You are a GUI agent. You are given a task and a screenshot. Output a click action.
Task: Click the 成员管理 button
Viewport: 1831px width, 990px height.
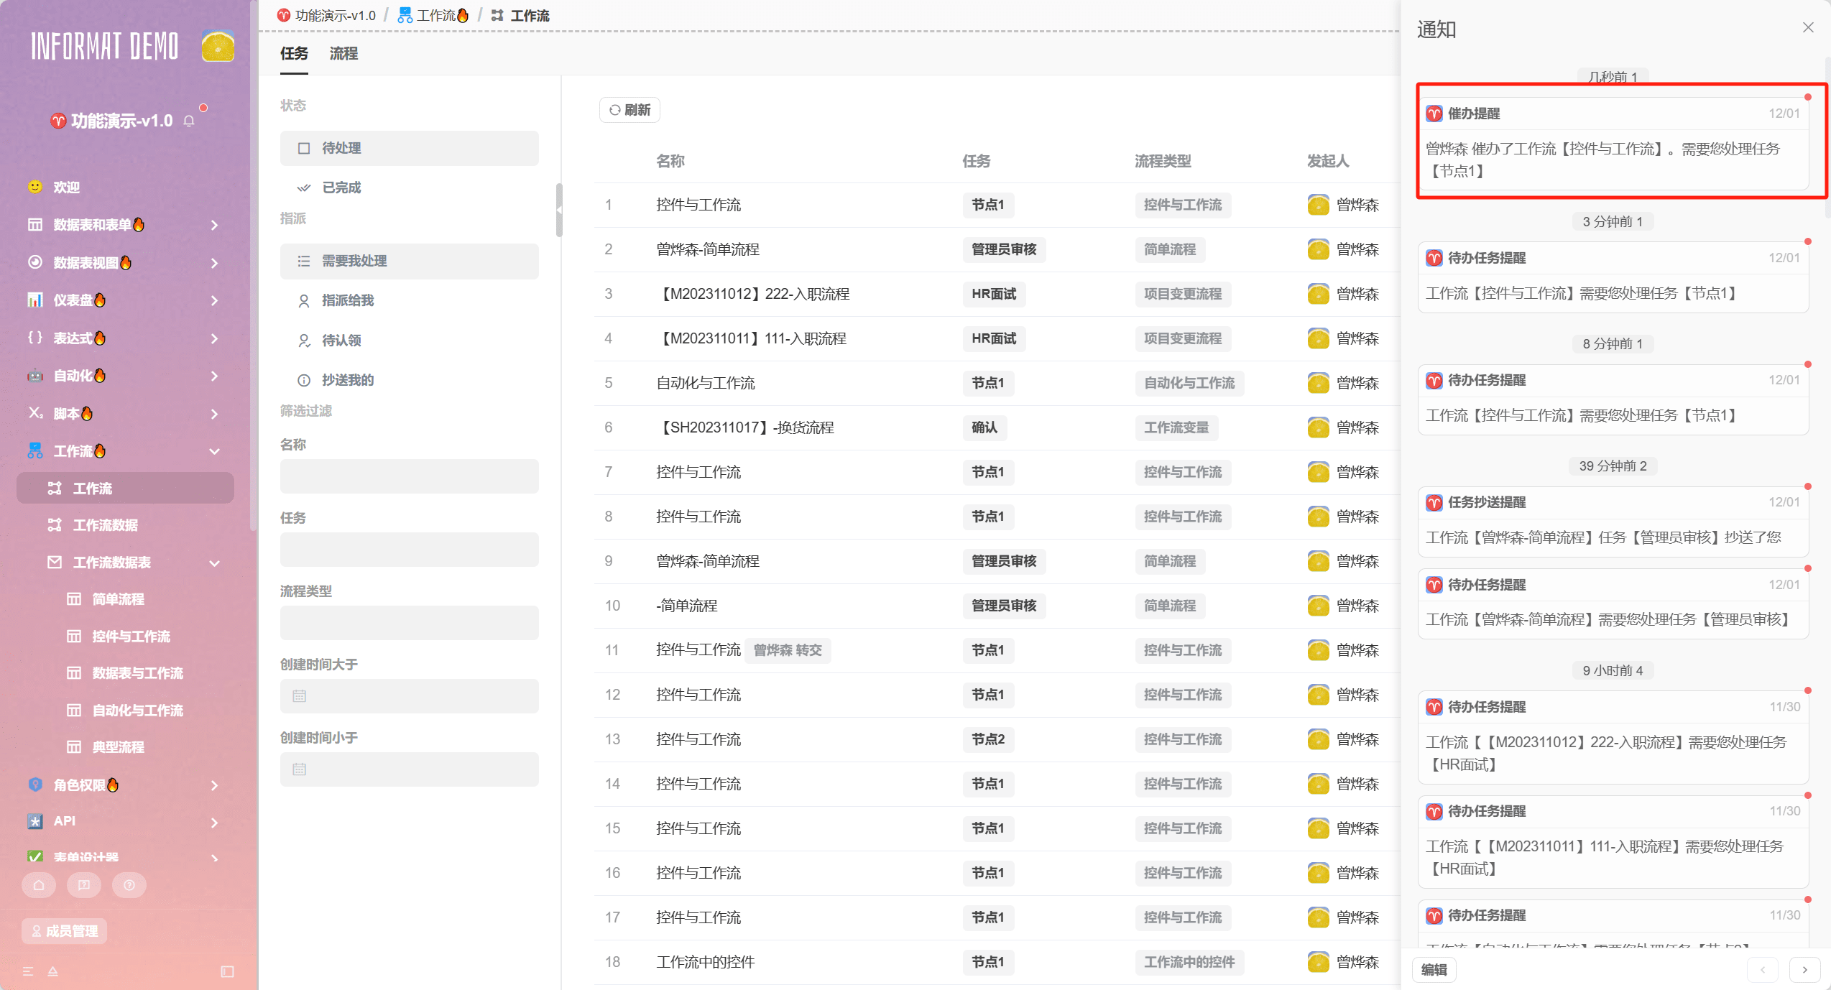65,931
